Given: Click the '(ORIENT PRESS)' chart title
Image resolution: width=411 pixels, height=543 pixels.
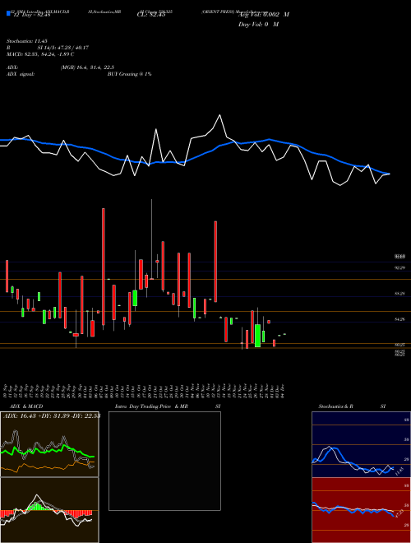Looking at the screenshot, I should click(x=218, y=11).
